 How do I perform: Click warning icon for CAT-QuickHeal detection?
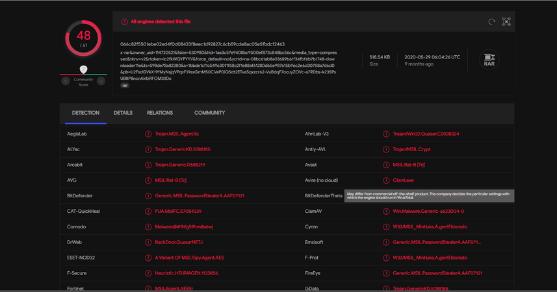point(148,212)
